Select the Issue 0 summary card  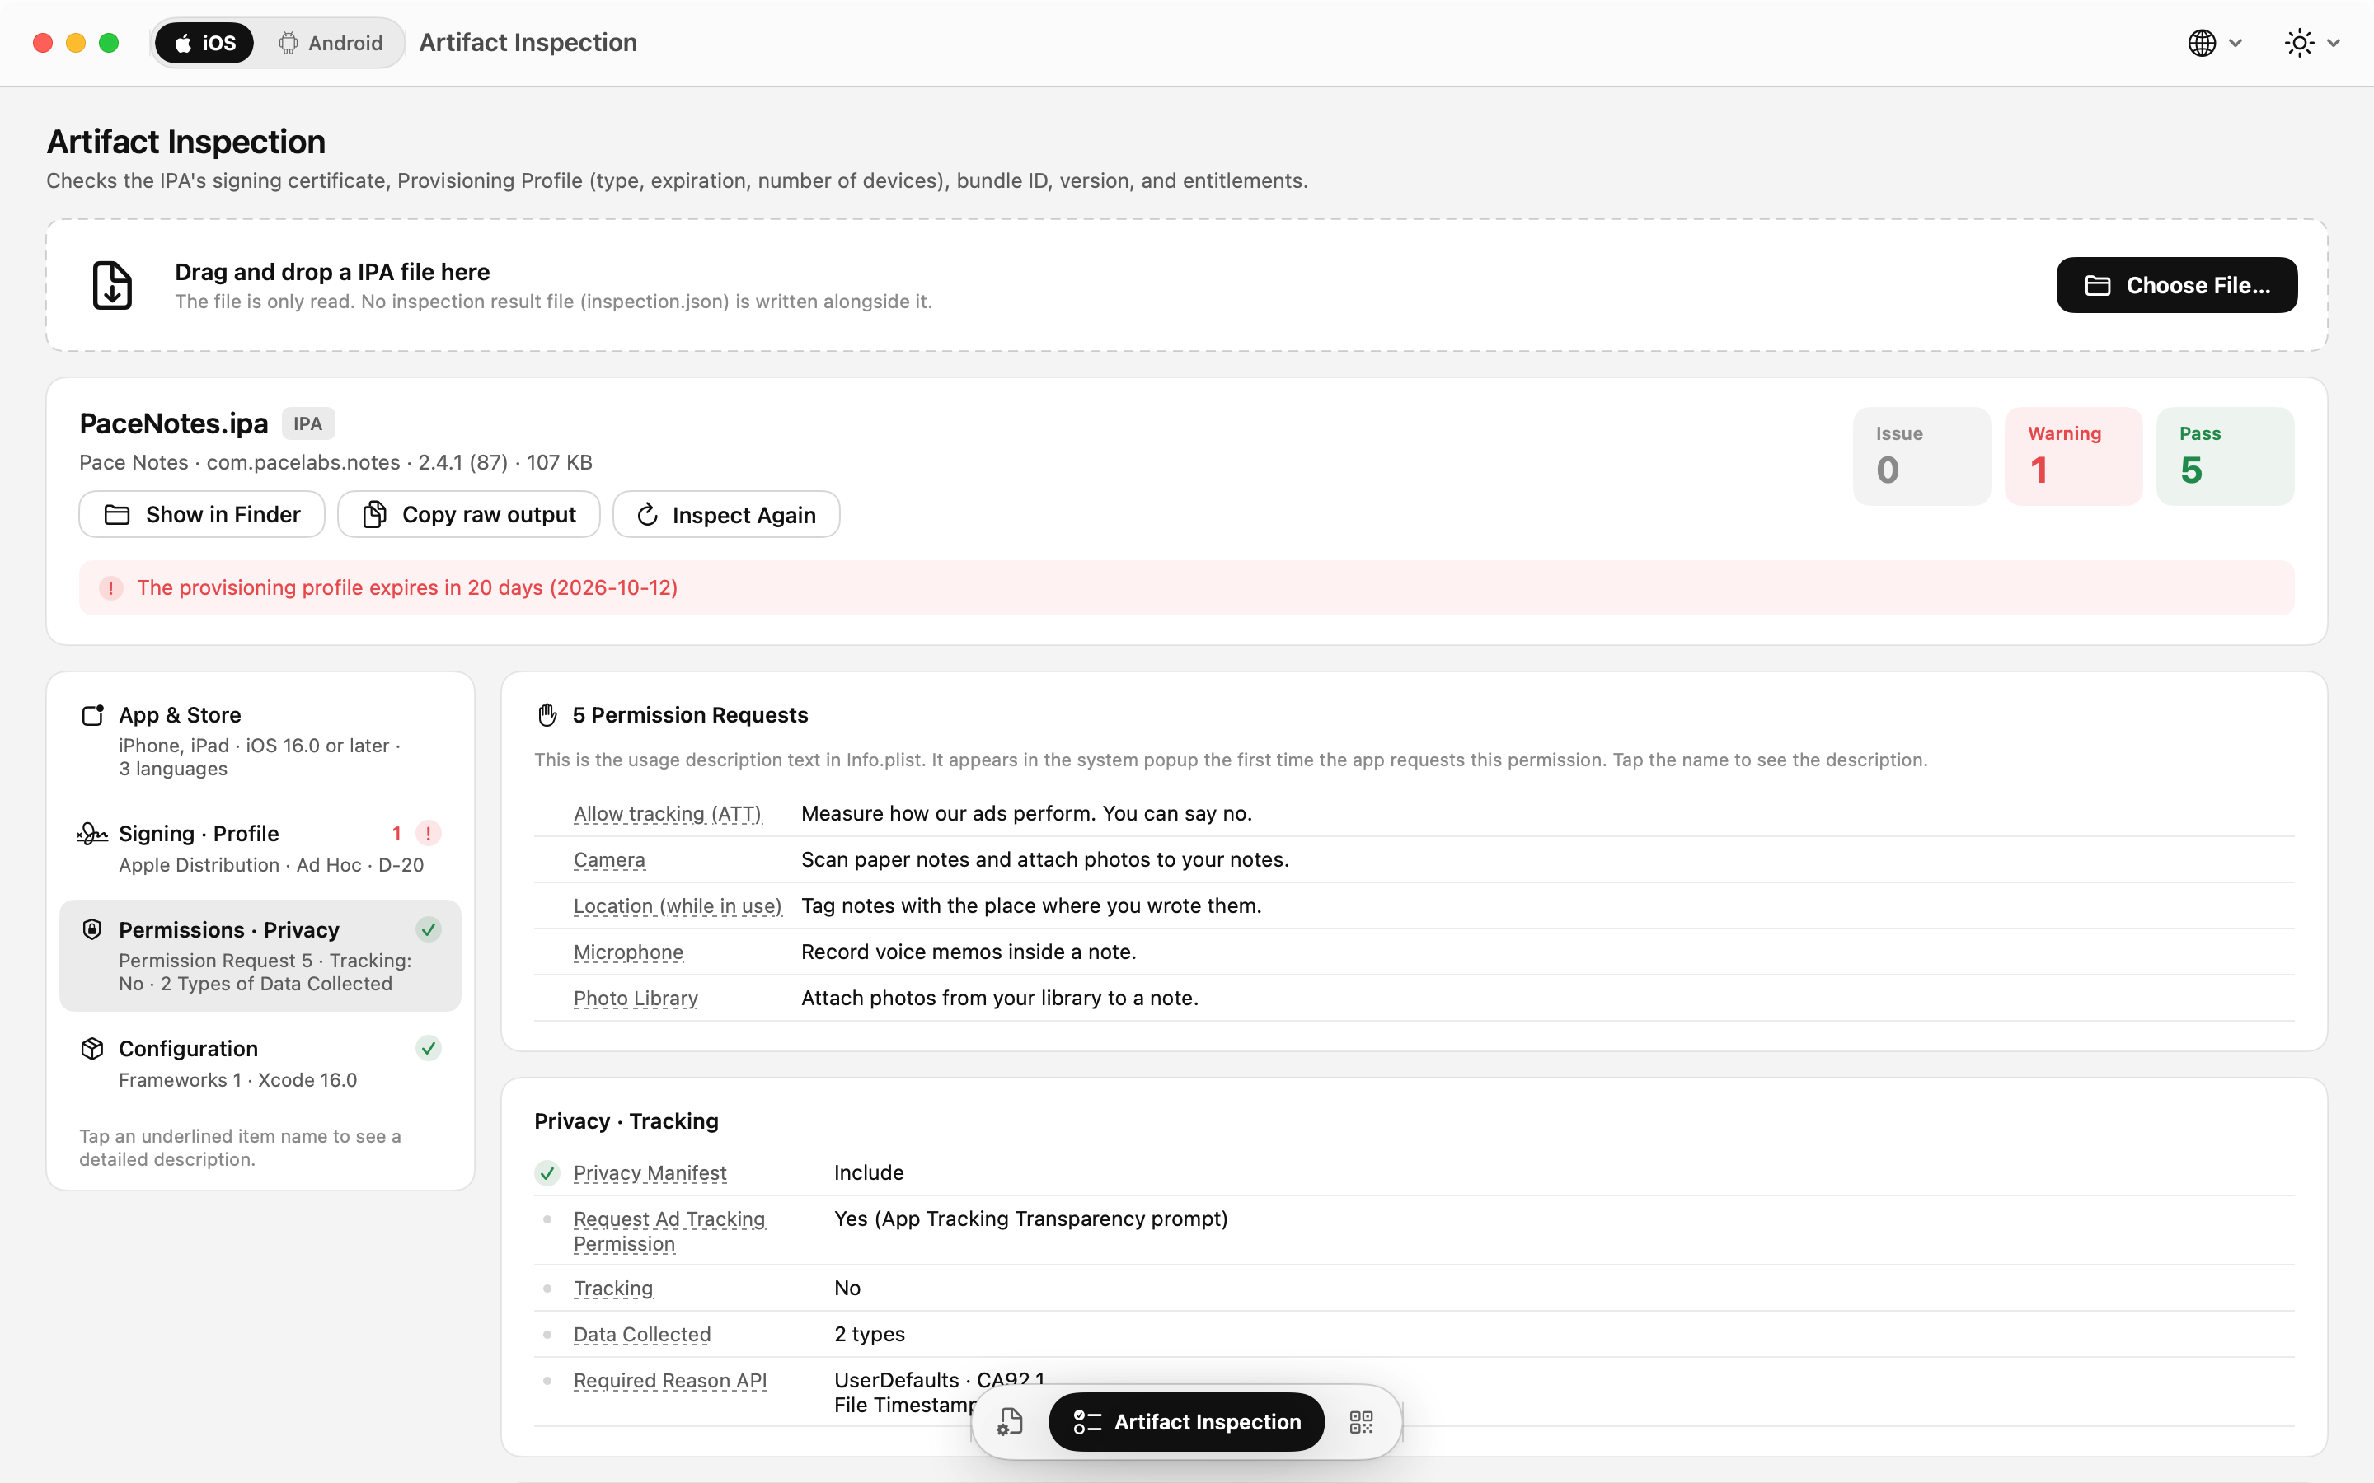[1921, 456]
